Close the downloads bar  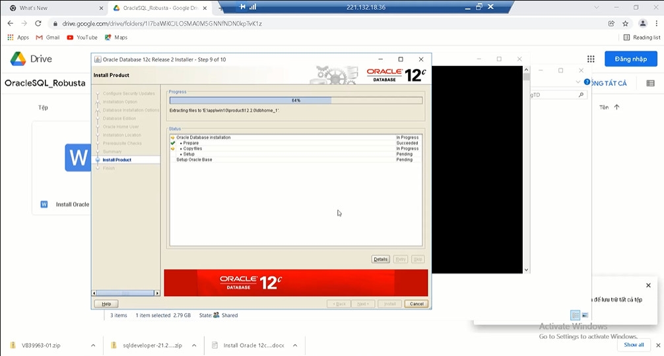(658, 345)
